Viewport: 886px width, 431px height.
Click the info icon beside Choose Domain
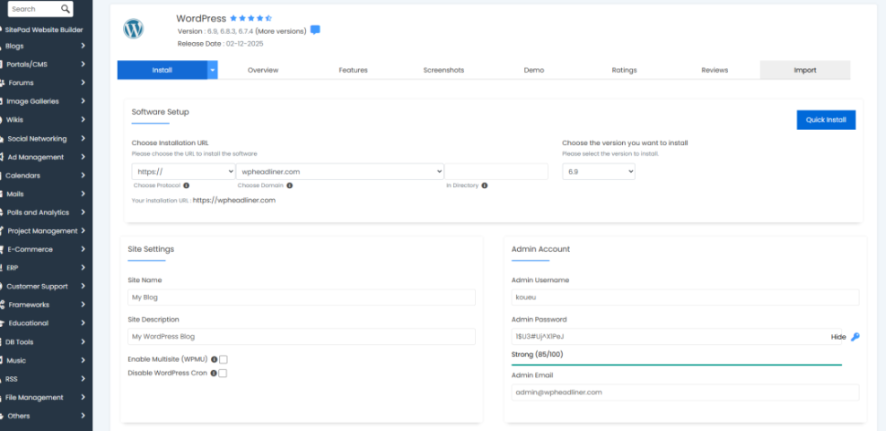[x=289, y=185]
